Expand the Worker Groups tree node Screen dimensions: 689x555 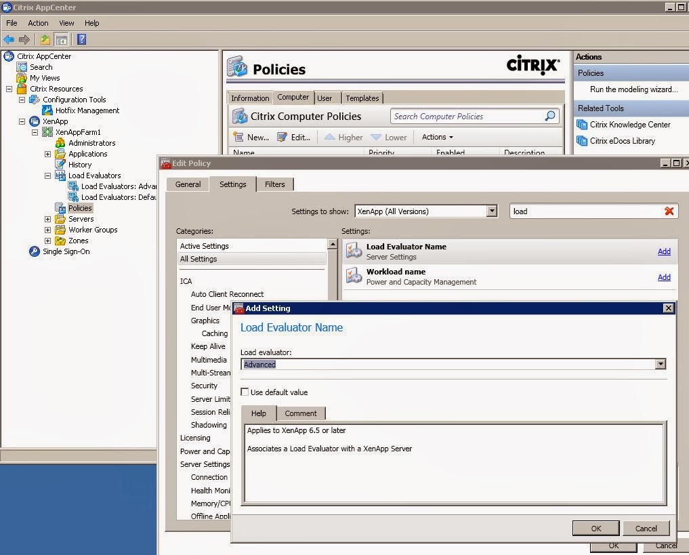coord(48,230)
